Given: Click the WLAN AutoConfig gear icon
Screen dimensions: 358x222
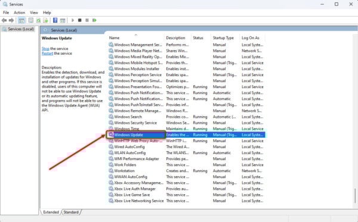Looking at the screenshot, I should point(111,152).
